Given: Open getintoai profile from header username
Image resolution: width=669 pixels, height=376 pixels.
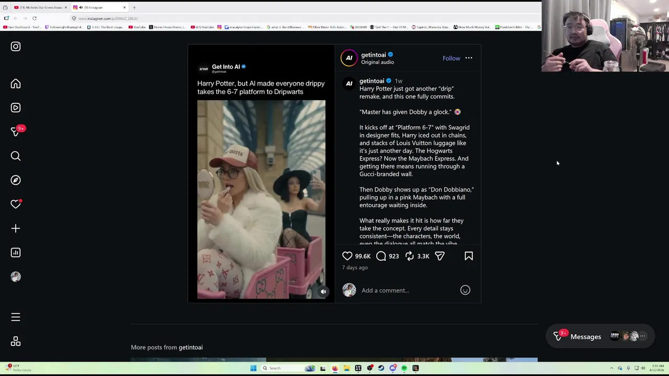Looking at the screenshot, I should point(373,55).
